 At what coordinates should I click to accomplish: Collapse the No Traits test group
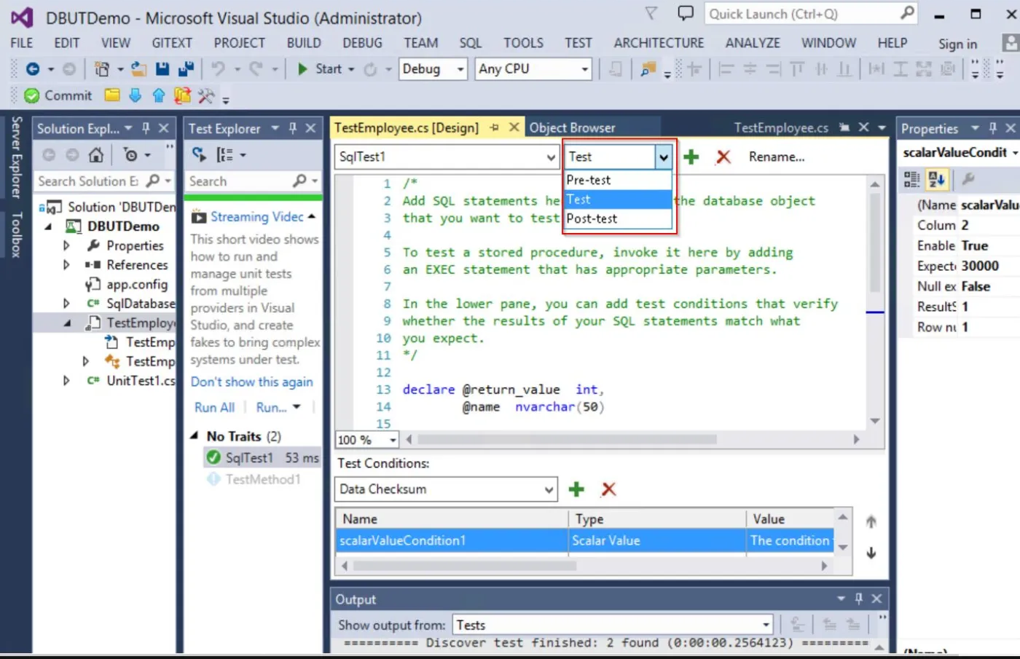(194, 435)
